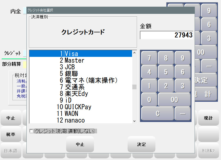221x160 pixels.
Task: Toggle クレジット決済連動しない checkbox
Action: (x=31, y=131)
